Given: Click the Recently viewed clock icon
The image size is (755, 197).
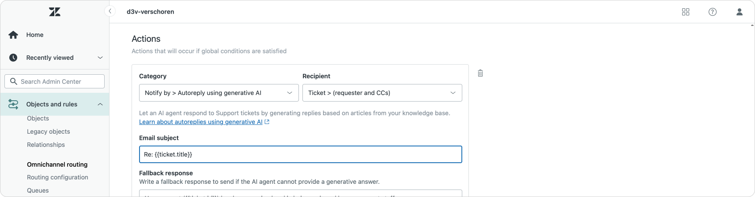Looking at the screenshot, I should click(13, 58).
